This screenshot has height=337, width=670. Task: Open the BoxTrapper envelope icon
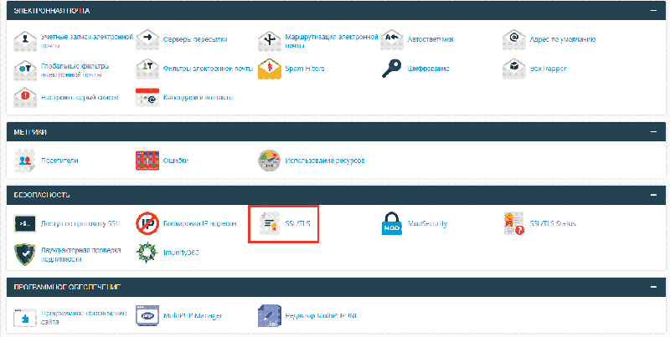pyautogui.click(x=514, y=69)
